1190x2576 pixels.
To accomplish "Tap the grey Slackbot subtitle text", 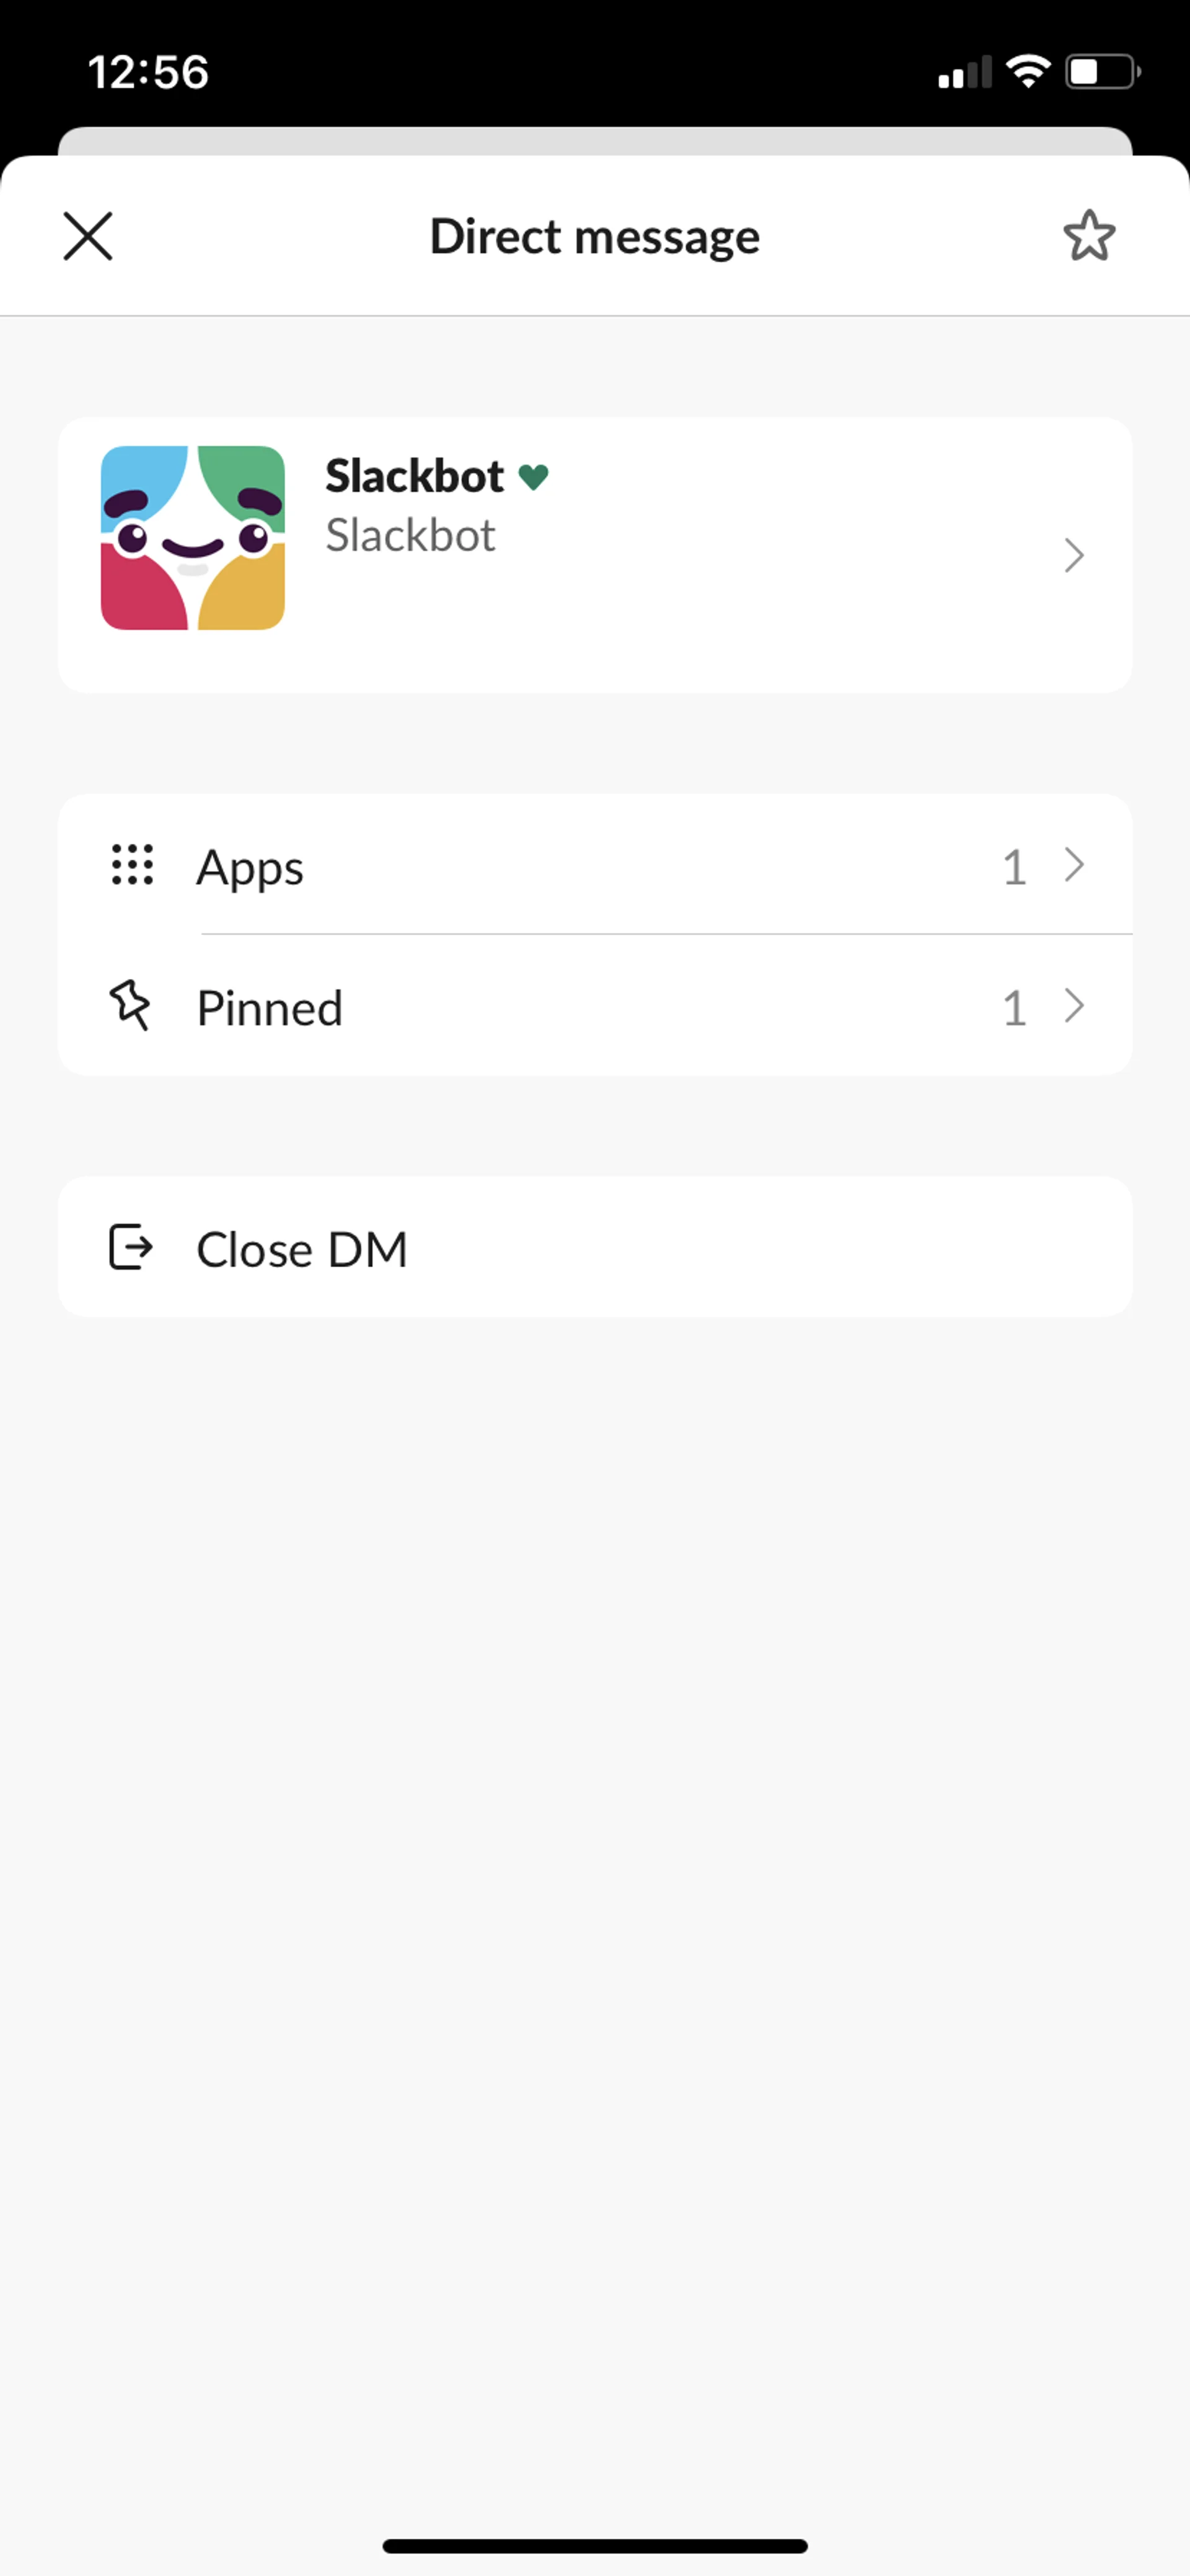I will pyautogui.click(x=410, y=536).
